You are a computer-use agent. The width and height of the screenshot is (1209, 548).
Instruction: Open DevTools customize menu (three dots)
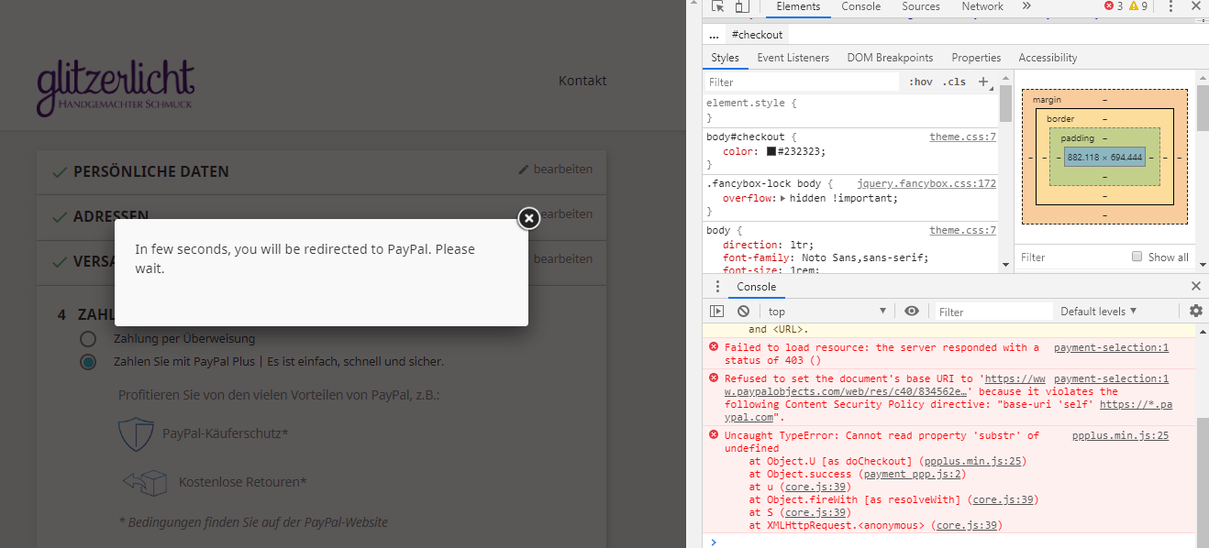(1170, 6)
